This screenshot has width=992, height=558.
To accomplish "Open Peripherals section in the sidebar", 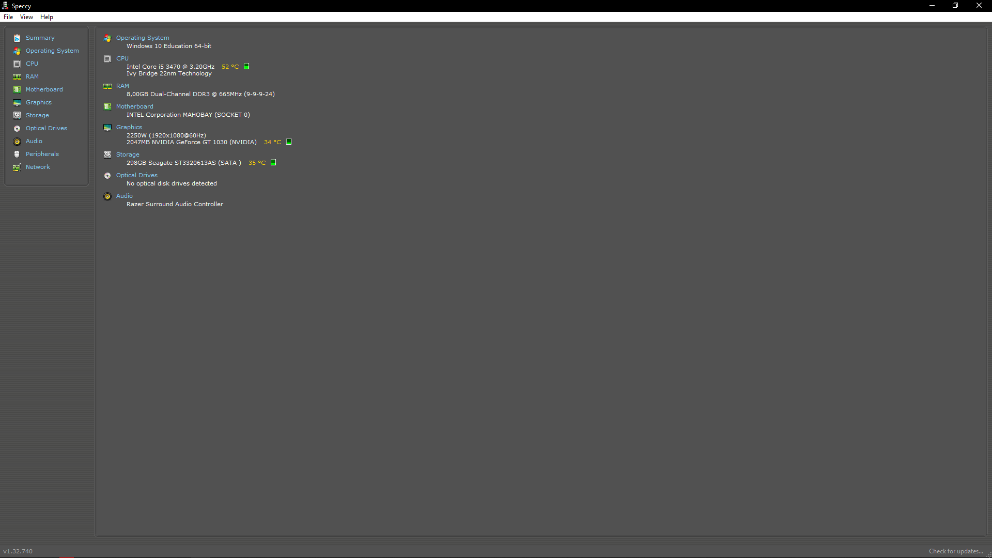I will pos(42,154).
